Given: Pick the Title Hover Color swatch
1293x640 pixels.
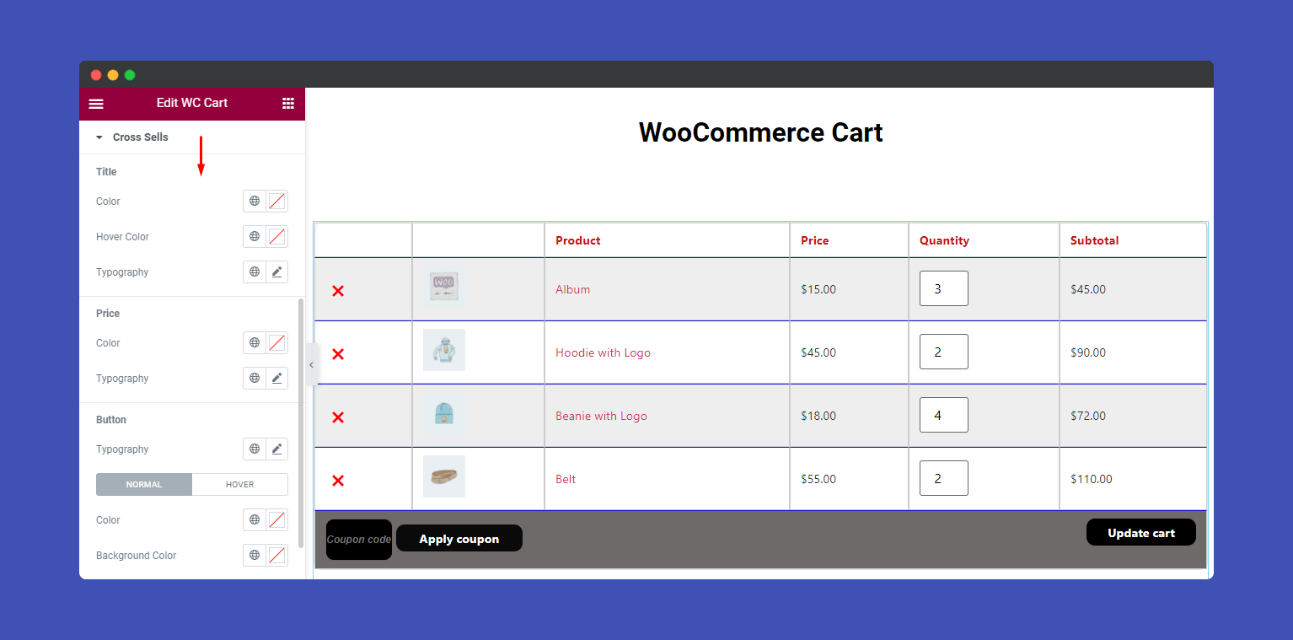Looking at the screenshot, I should (276, 237).
